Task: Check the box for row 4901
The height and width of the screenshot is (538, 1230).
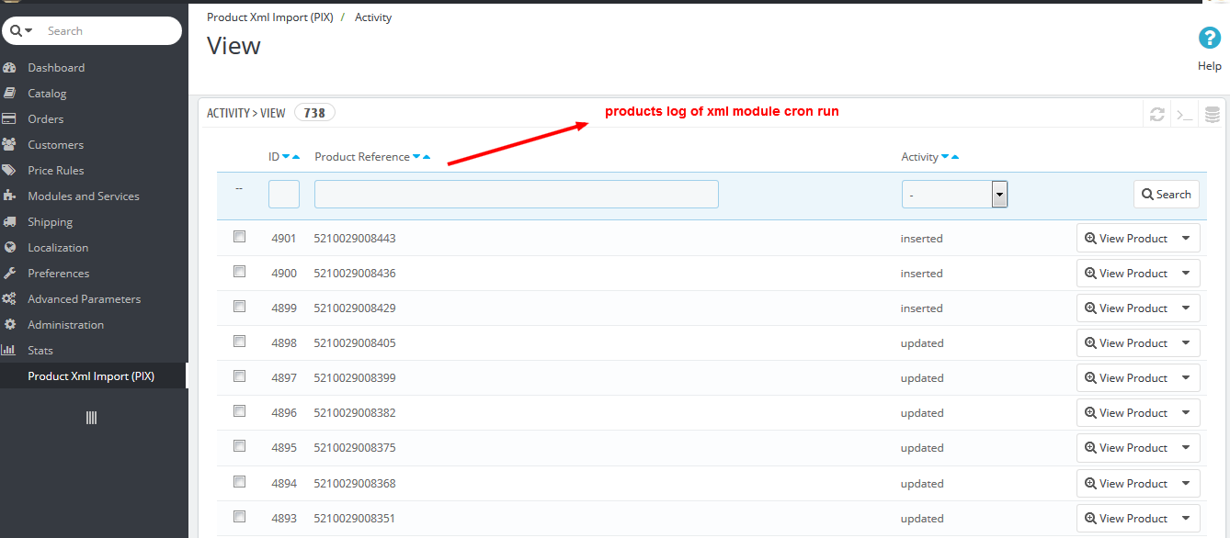Action: pyautogui.click(x=240, y=237)
